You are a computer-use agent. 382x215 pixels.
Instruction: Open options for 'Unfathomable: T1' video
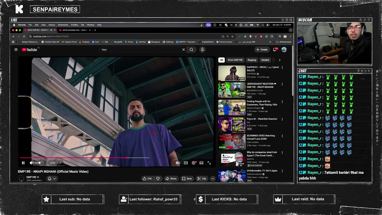click(x=282, y=171)
